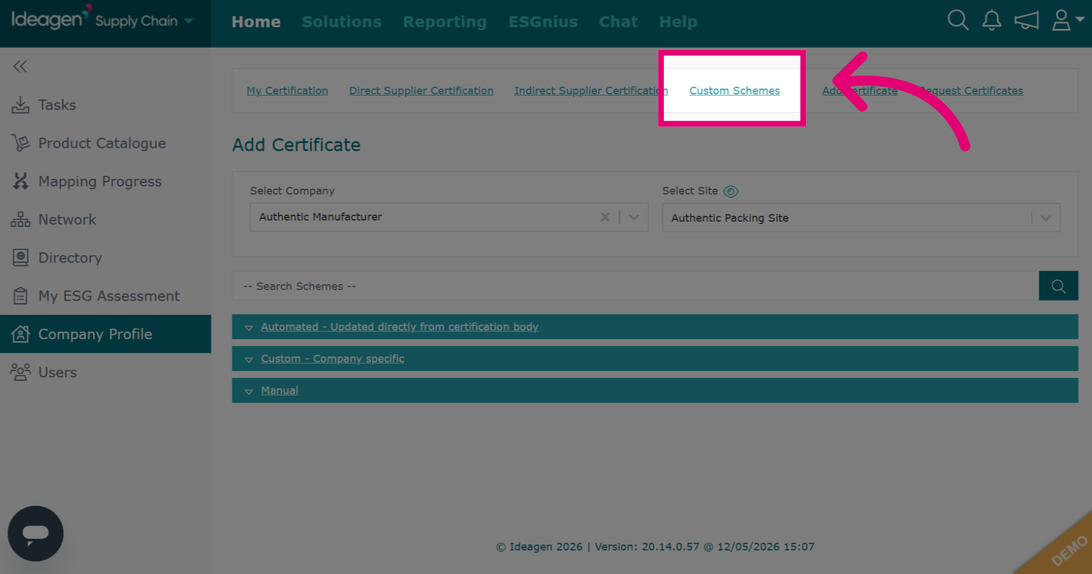The width and height of the screenshot is (1092, 574).
Task: Clear the selected company with X
Action: pos(605,217)
